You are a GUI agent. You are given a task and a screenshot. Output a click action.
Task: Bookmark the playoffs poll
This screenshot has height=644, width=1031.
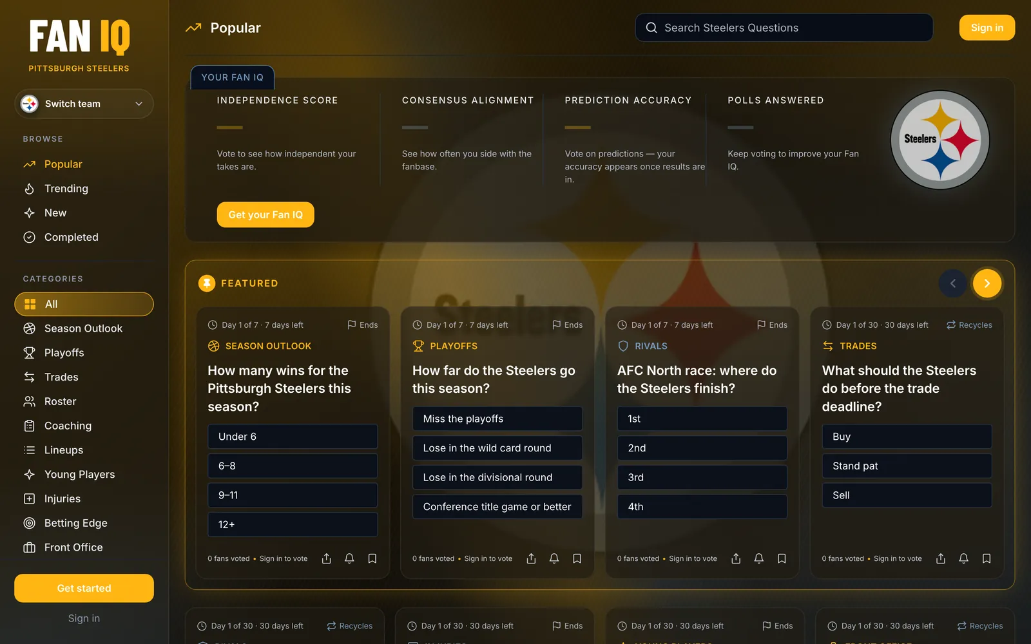tap(577, 558)
